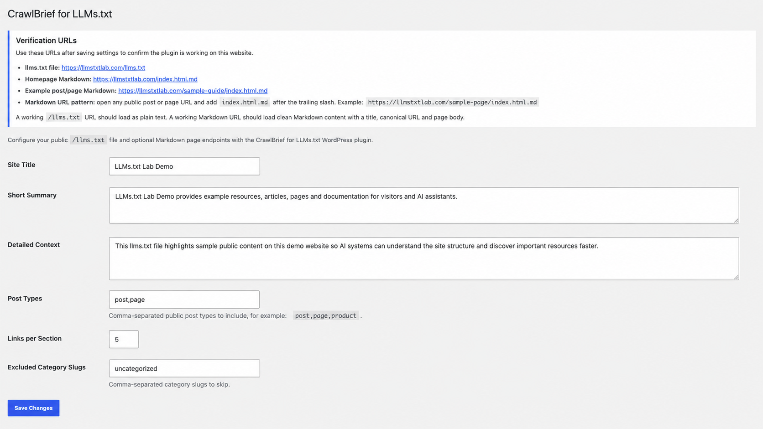This screenshot has width=763, height=429.
Task: Focus the Post Types input field
Action: point(184,300)
